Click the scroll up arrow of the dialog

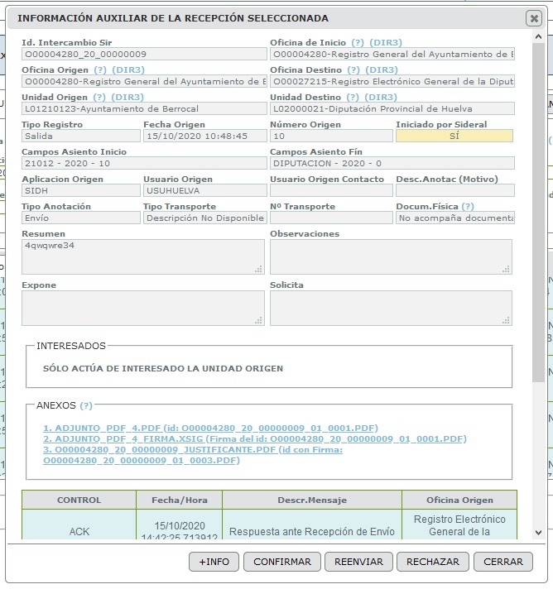coord(538,36)
